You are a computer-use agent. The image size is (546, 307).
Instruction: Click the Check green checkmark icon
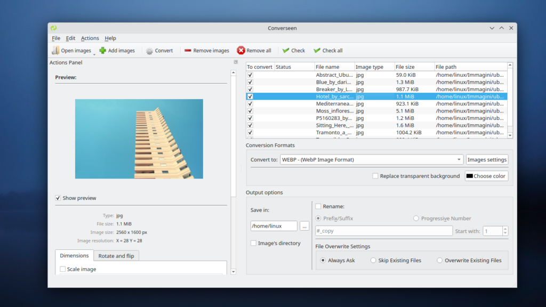(x=286, y=51)
